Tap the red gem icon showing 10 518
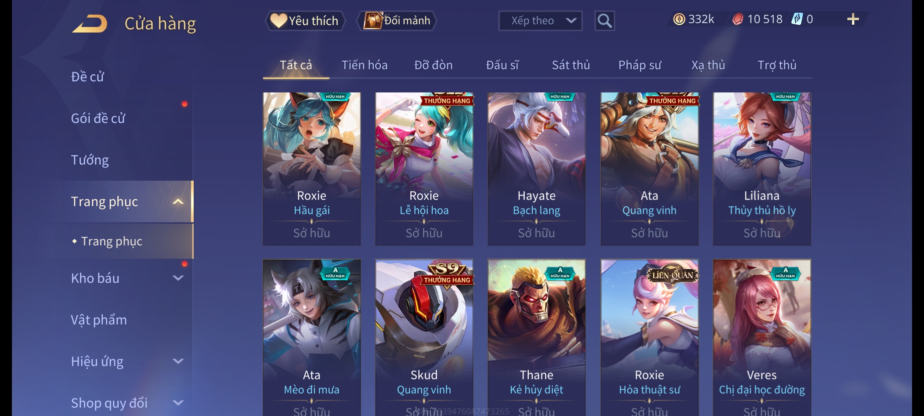The image size is (924, 416). (738, 19)
